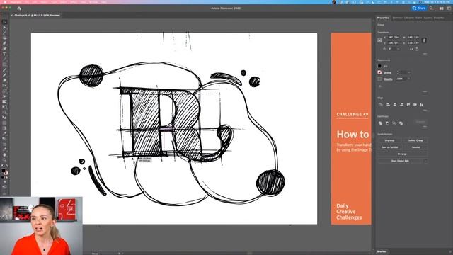Click the Stroke swatch in Appearance
The height and width of the screenshot is (255, 453).
379,72
